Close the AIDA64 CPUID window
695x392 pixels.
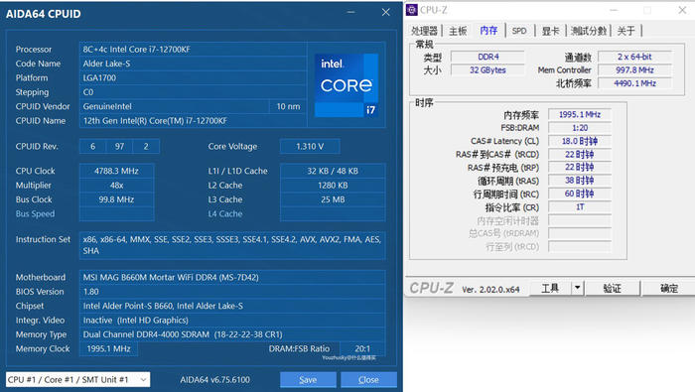coord(385,12)
